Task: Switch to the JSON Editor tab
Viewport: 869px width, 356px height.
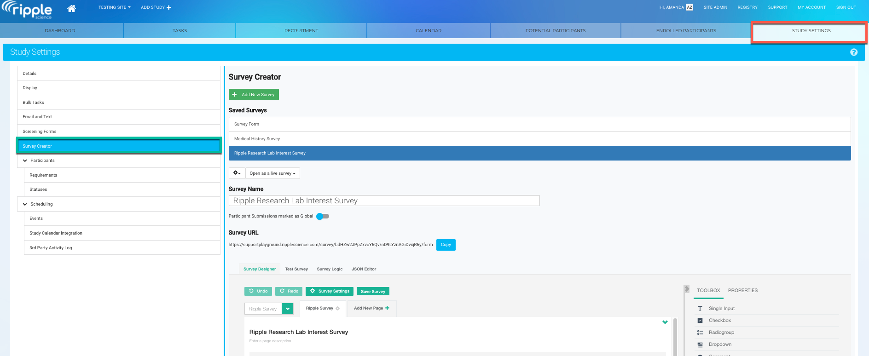Action: (x=364, y=269)
